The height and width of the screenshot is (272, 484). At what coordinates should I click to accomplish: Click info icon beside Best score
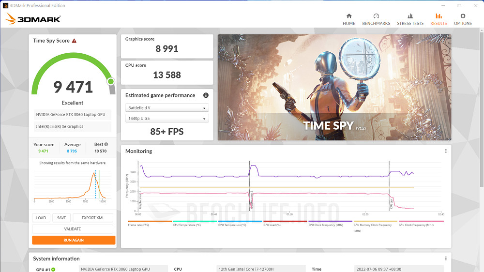coord(106,144)
